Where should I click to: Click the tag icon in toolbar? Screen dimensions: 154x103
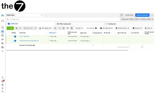click(x=72, y=28)
